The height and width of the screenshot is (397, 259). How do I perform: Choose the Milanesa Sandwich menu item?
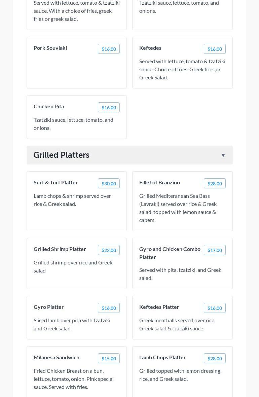(57, 357)
